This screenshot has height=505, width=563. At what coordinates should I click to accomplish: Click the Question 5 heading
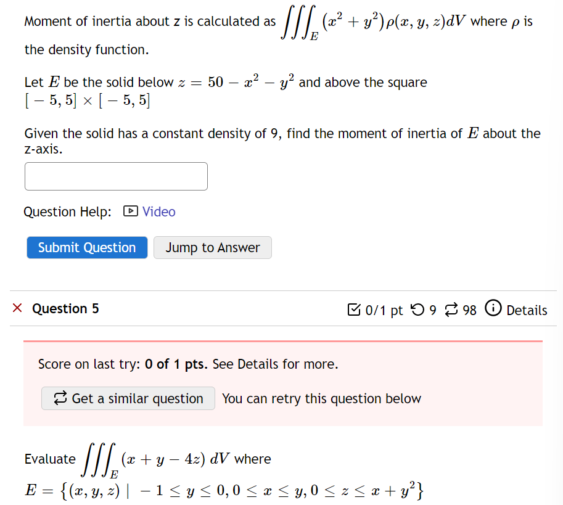tap(65, 309)
